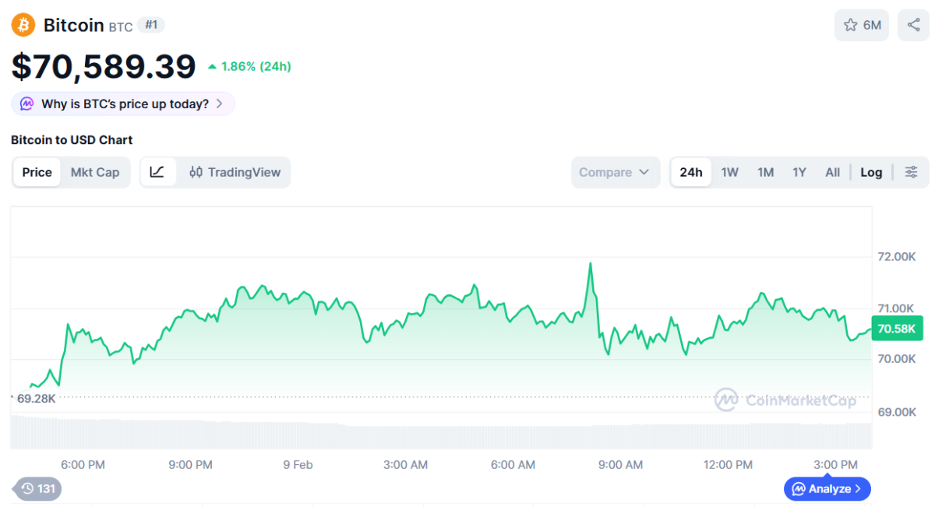Select the 1W time range tab
The image size is (935, 507).
(729, 172)
